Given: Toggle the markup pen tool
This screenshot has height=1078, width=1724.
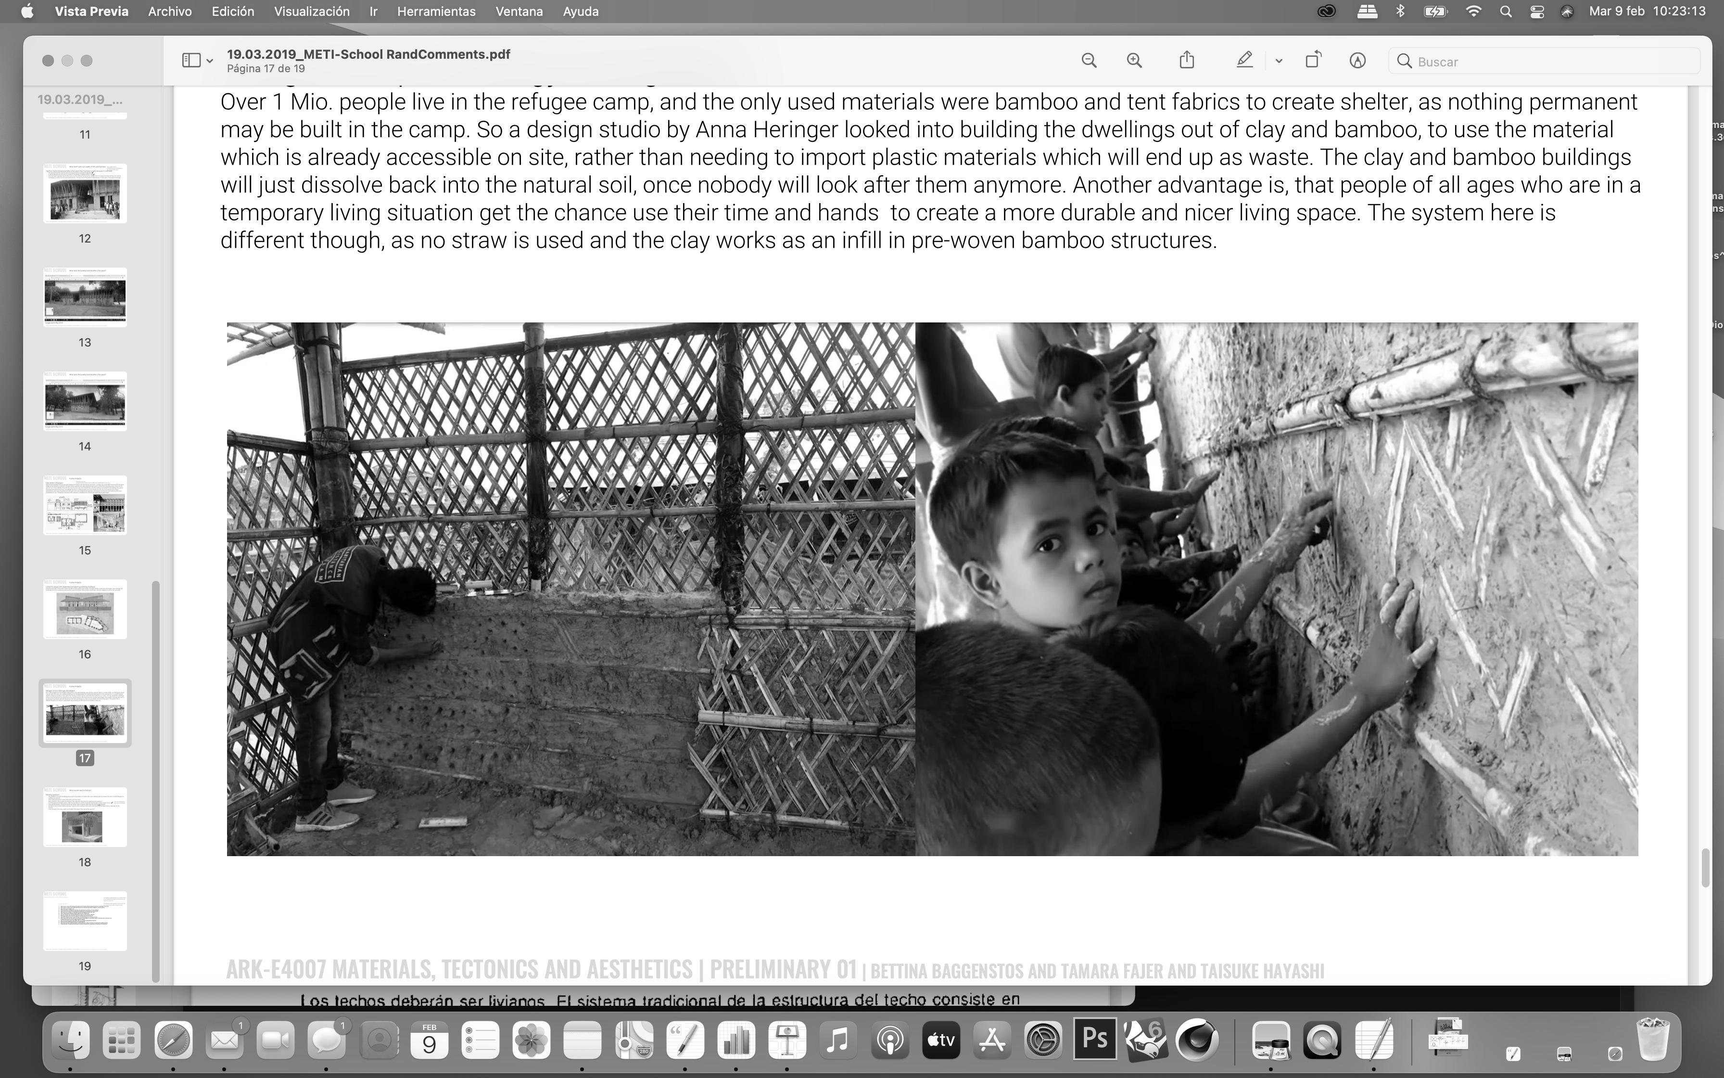Looking at the screenshot, I should click(x=1244, y=60).
